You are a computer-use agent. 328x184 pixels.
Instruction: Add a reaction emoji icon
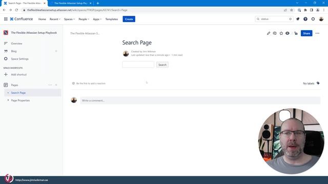click(73, 83)
